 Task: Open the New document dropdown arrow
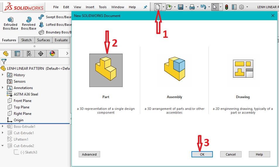pyautogui.click(x=164, y=7)
